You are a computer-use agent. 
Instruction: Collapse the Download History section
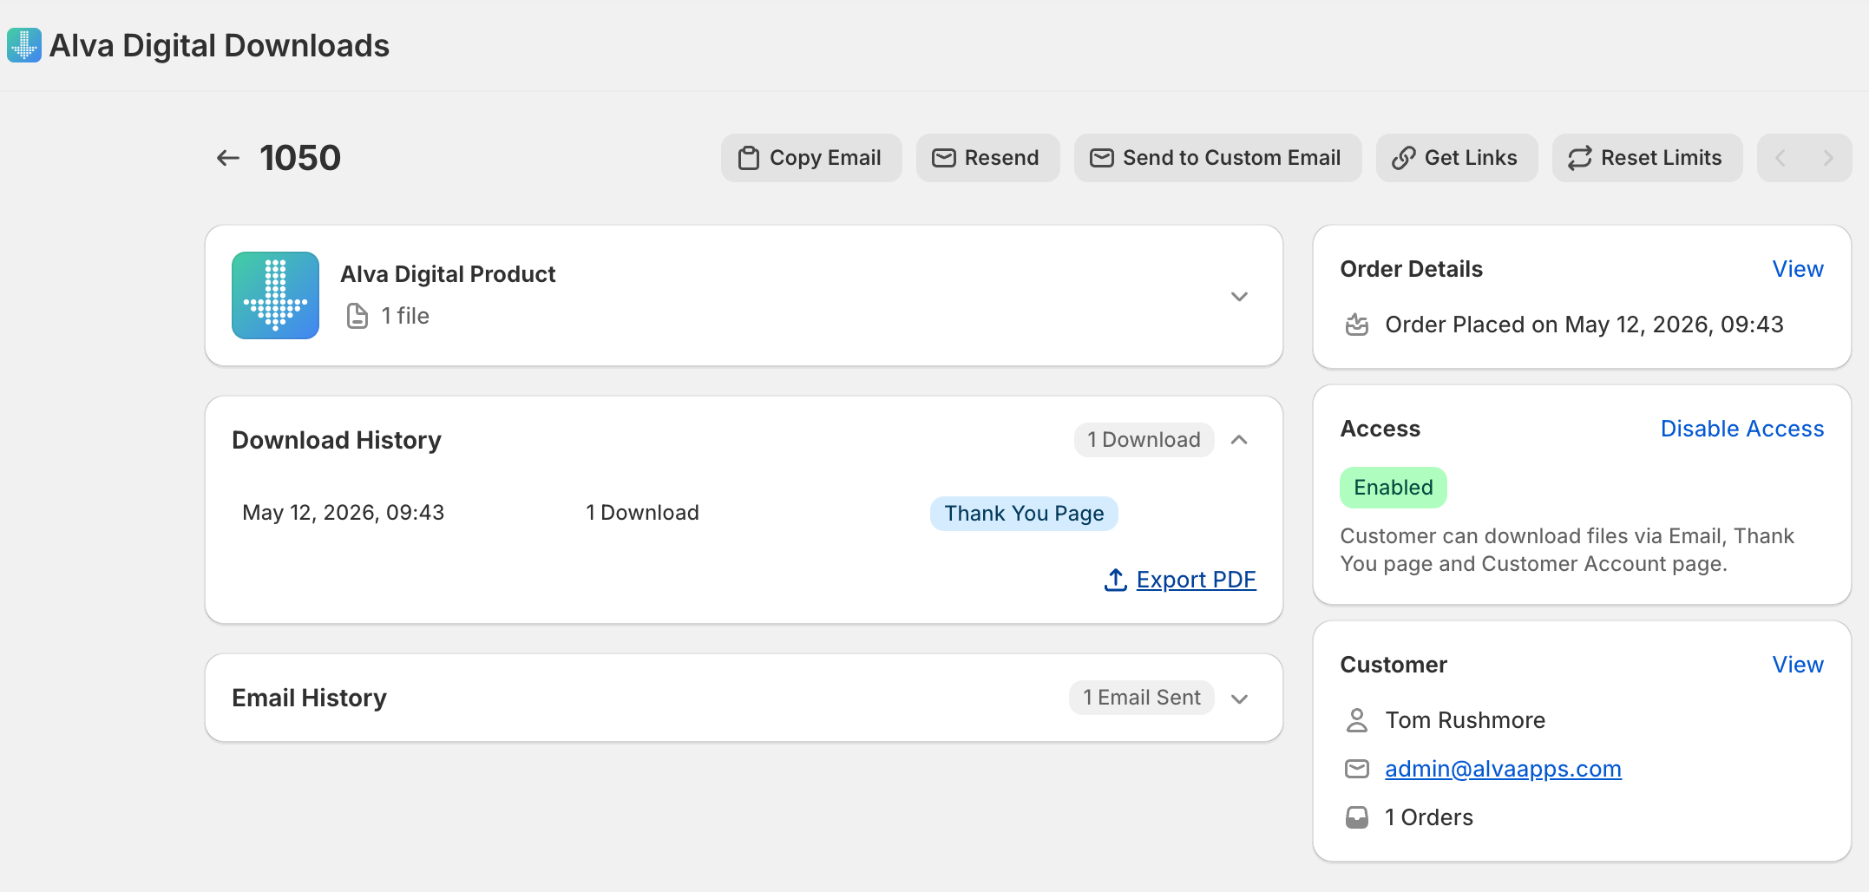(1239, 440)
